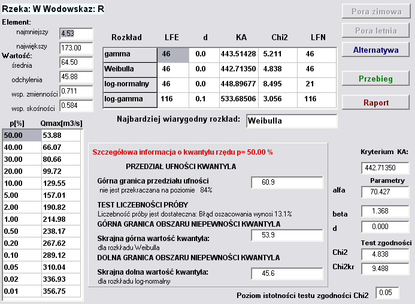Click the Skrajna dolna wartość field 45.6
415x304 pixels.
tap(287, 273)
